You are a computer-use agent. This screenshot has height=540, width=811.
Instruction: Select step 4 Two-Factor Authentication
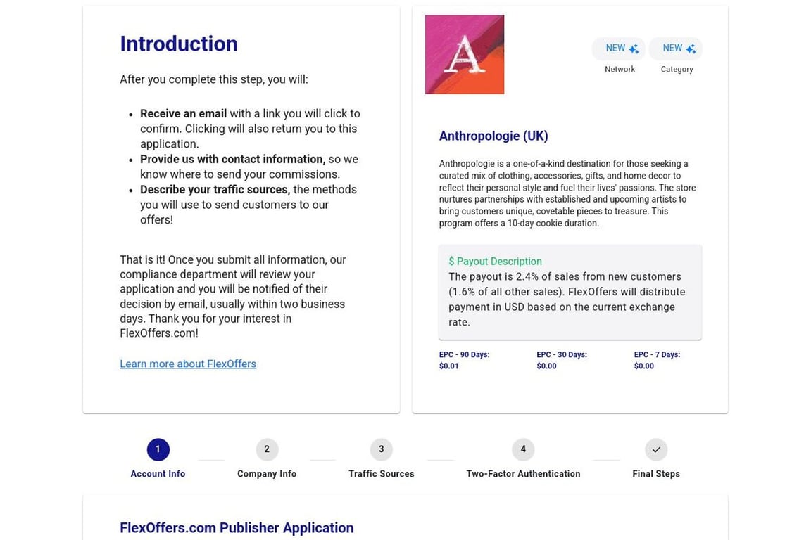[x=523, y=449]
